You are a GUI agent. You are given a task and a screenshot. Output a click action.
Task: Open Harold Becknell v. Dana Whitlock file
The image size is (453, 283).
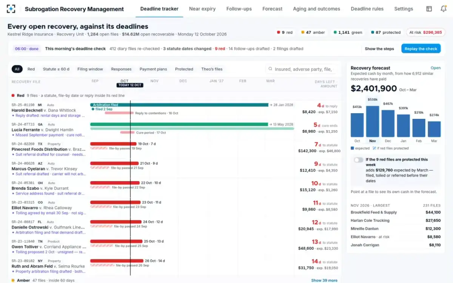point(44,110)
